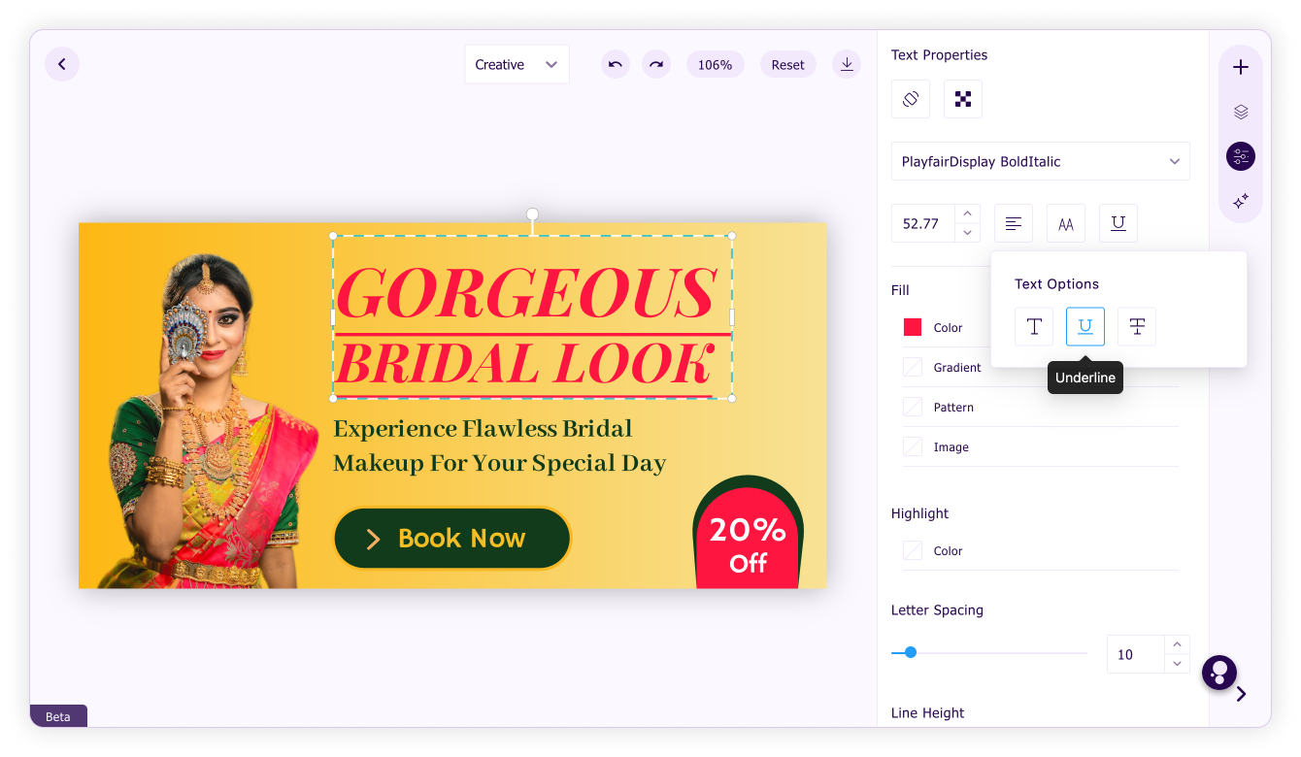Viewport: 1301px width, 757px height.
Task: Click the 106% zoom button
Action: tap(715, 64)
